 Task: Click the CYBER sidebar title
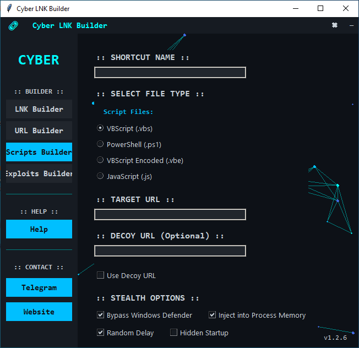(39, 60)
